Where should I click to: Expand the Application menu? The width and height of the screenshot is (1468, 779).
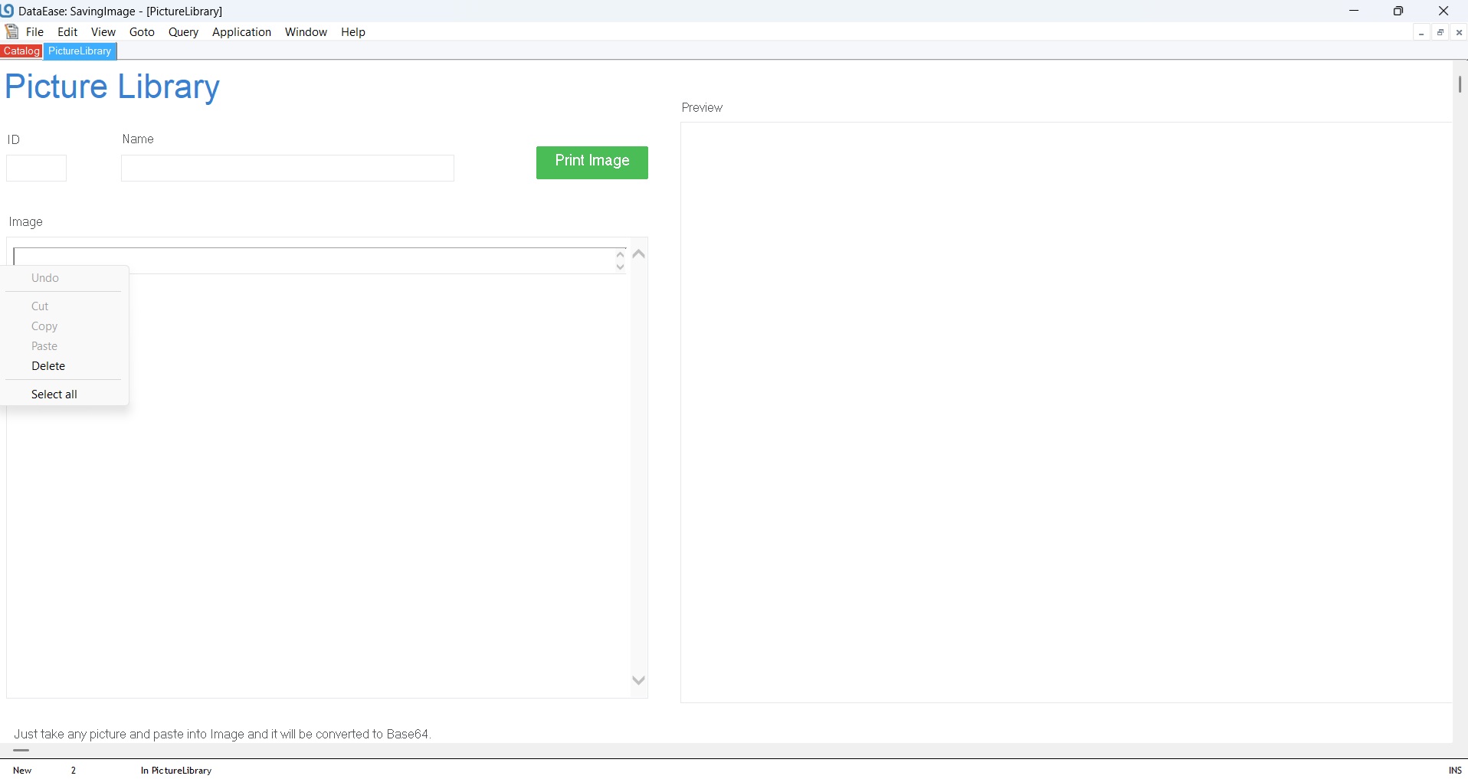pyautogui.click(x=241, y=32)
